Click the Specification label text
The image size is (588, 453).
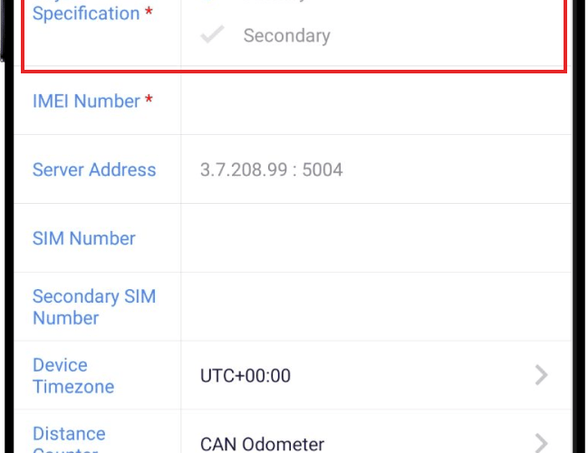tap(86, 14)
